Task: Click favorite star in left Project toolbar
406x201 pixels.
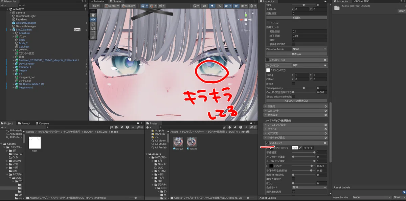Action: [x=133, y=127]
